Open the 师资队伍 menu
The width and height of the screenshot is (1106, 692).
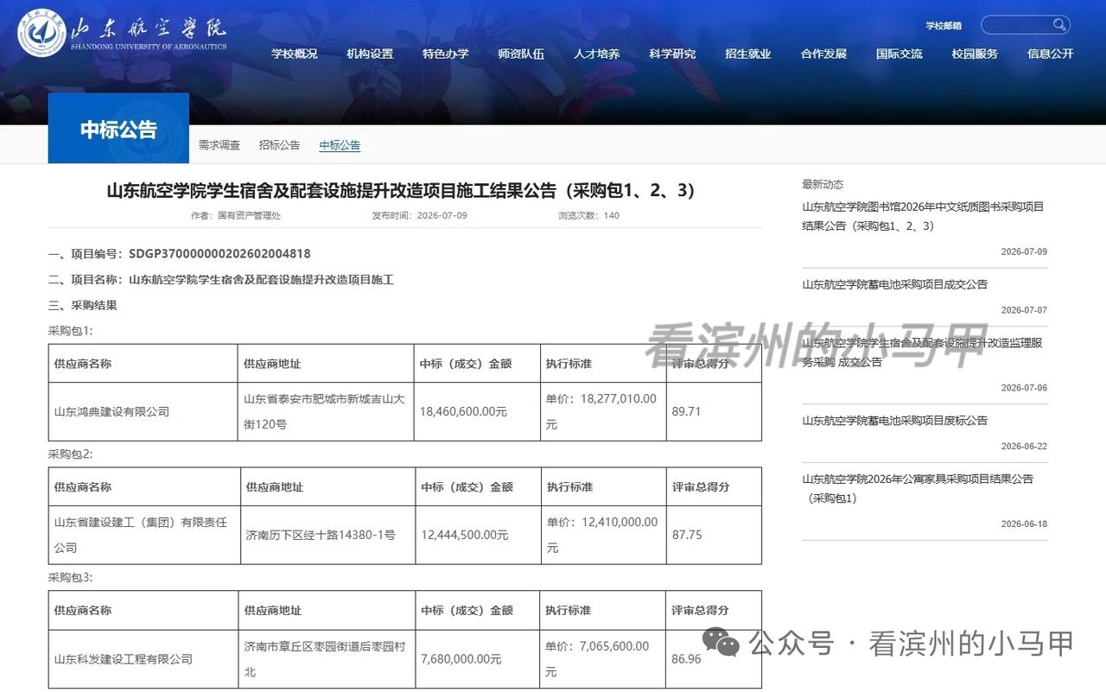pyautogui.click(x=521, y=54)
